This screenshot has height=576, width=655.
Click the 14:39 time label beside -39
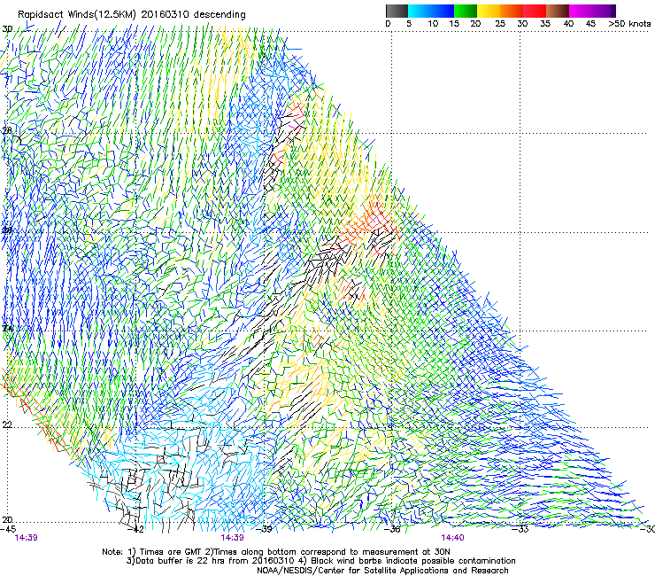(x=232, y=538)
